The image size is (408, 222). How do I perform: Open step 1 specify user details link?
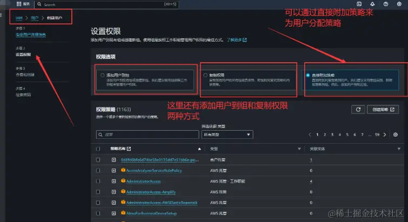31,35
